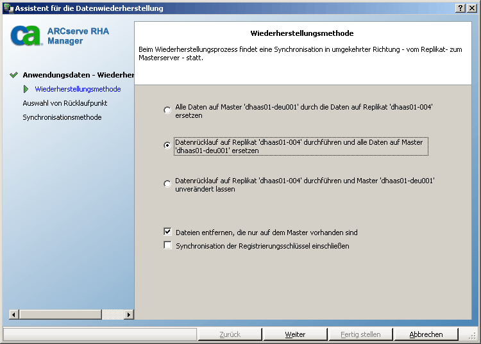Click green arrow beside Wiederherstellungsmethode
Screen dimensions: 481x344
tap(26, 89)
